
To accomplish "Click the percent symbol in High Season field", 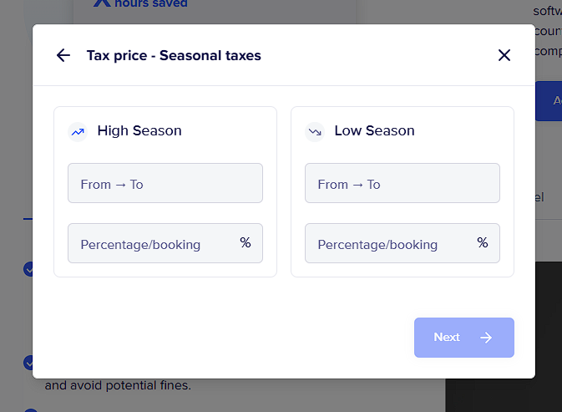I will (245, 243).
